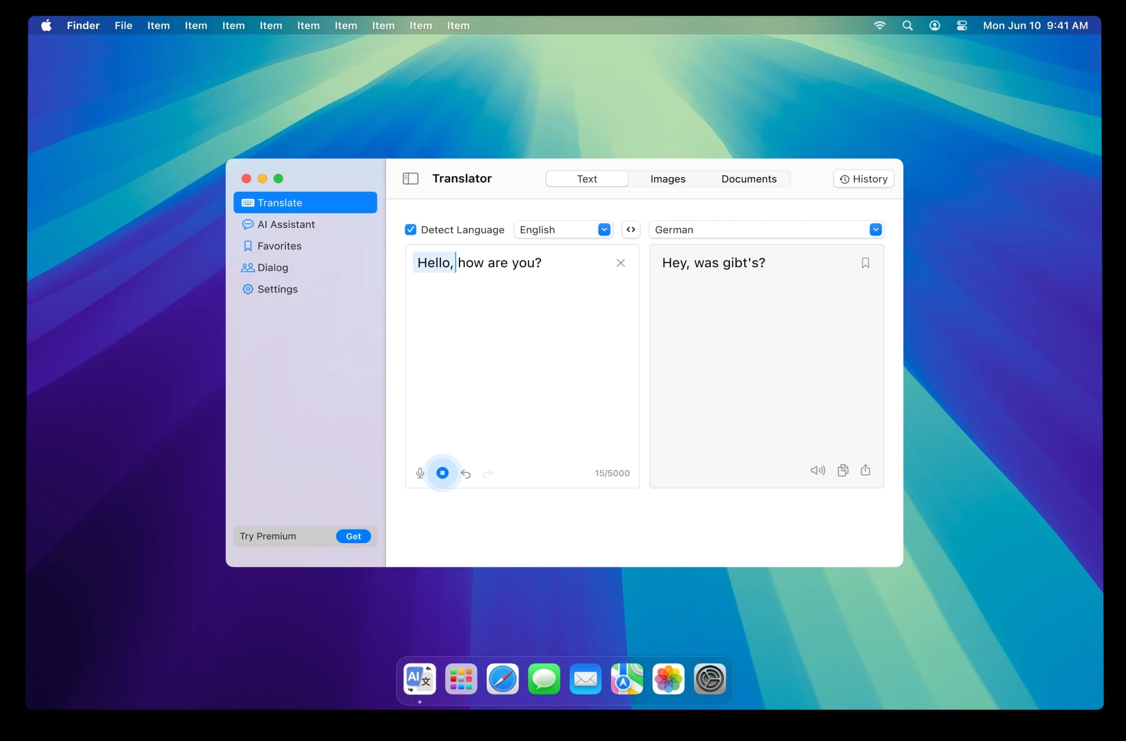Open the Translator app in the Dock

click(x=420, y=679)
